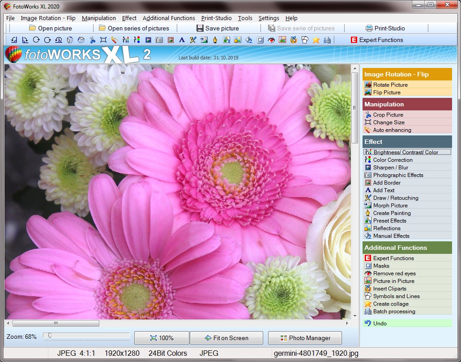This screenshot has height=362, width=461.
Task: Click the Zoom slider handle
Action: [x=50, y=335]
